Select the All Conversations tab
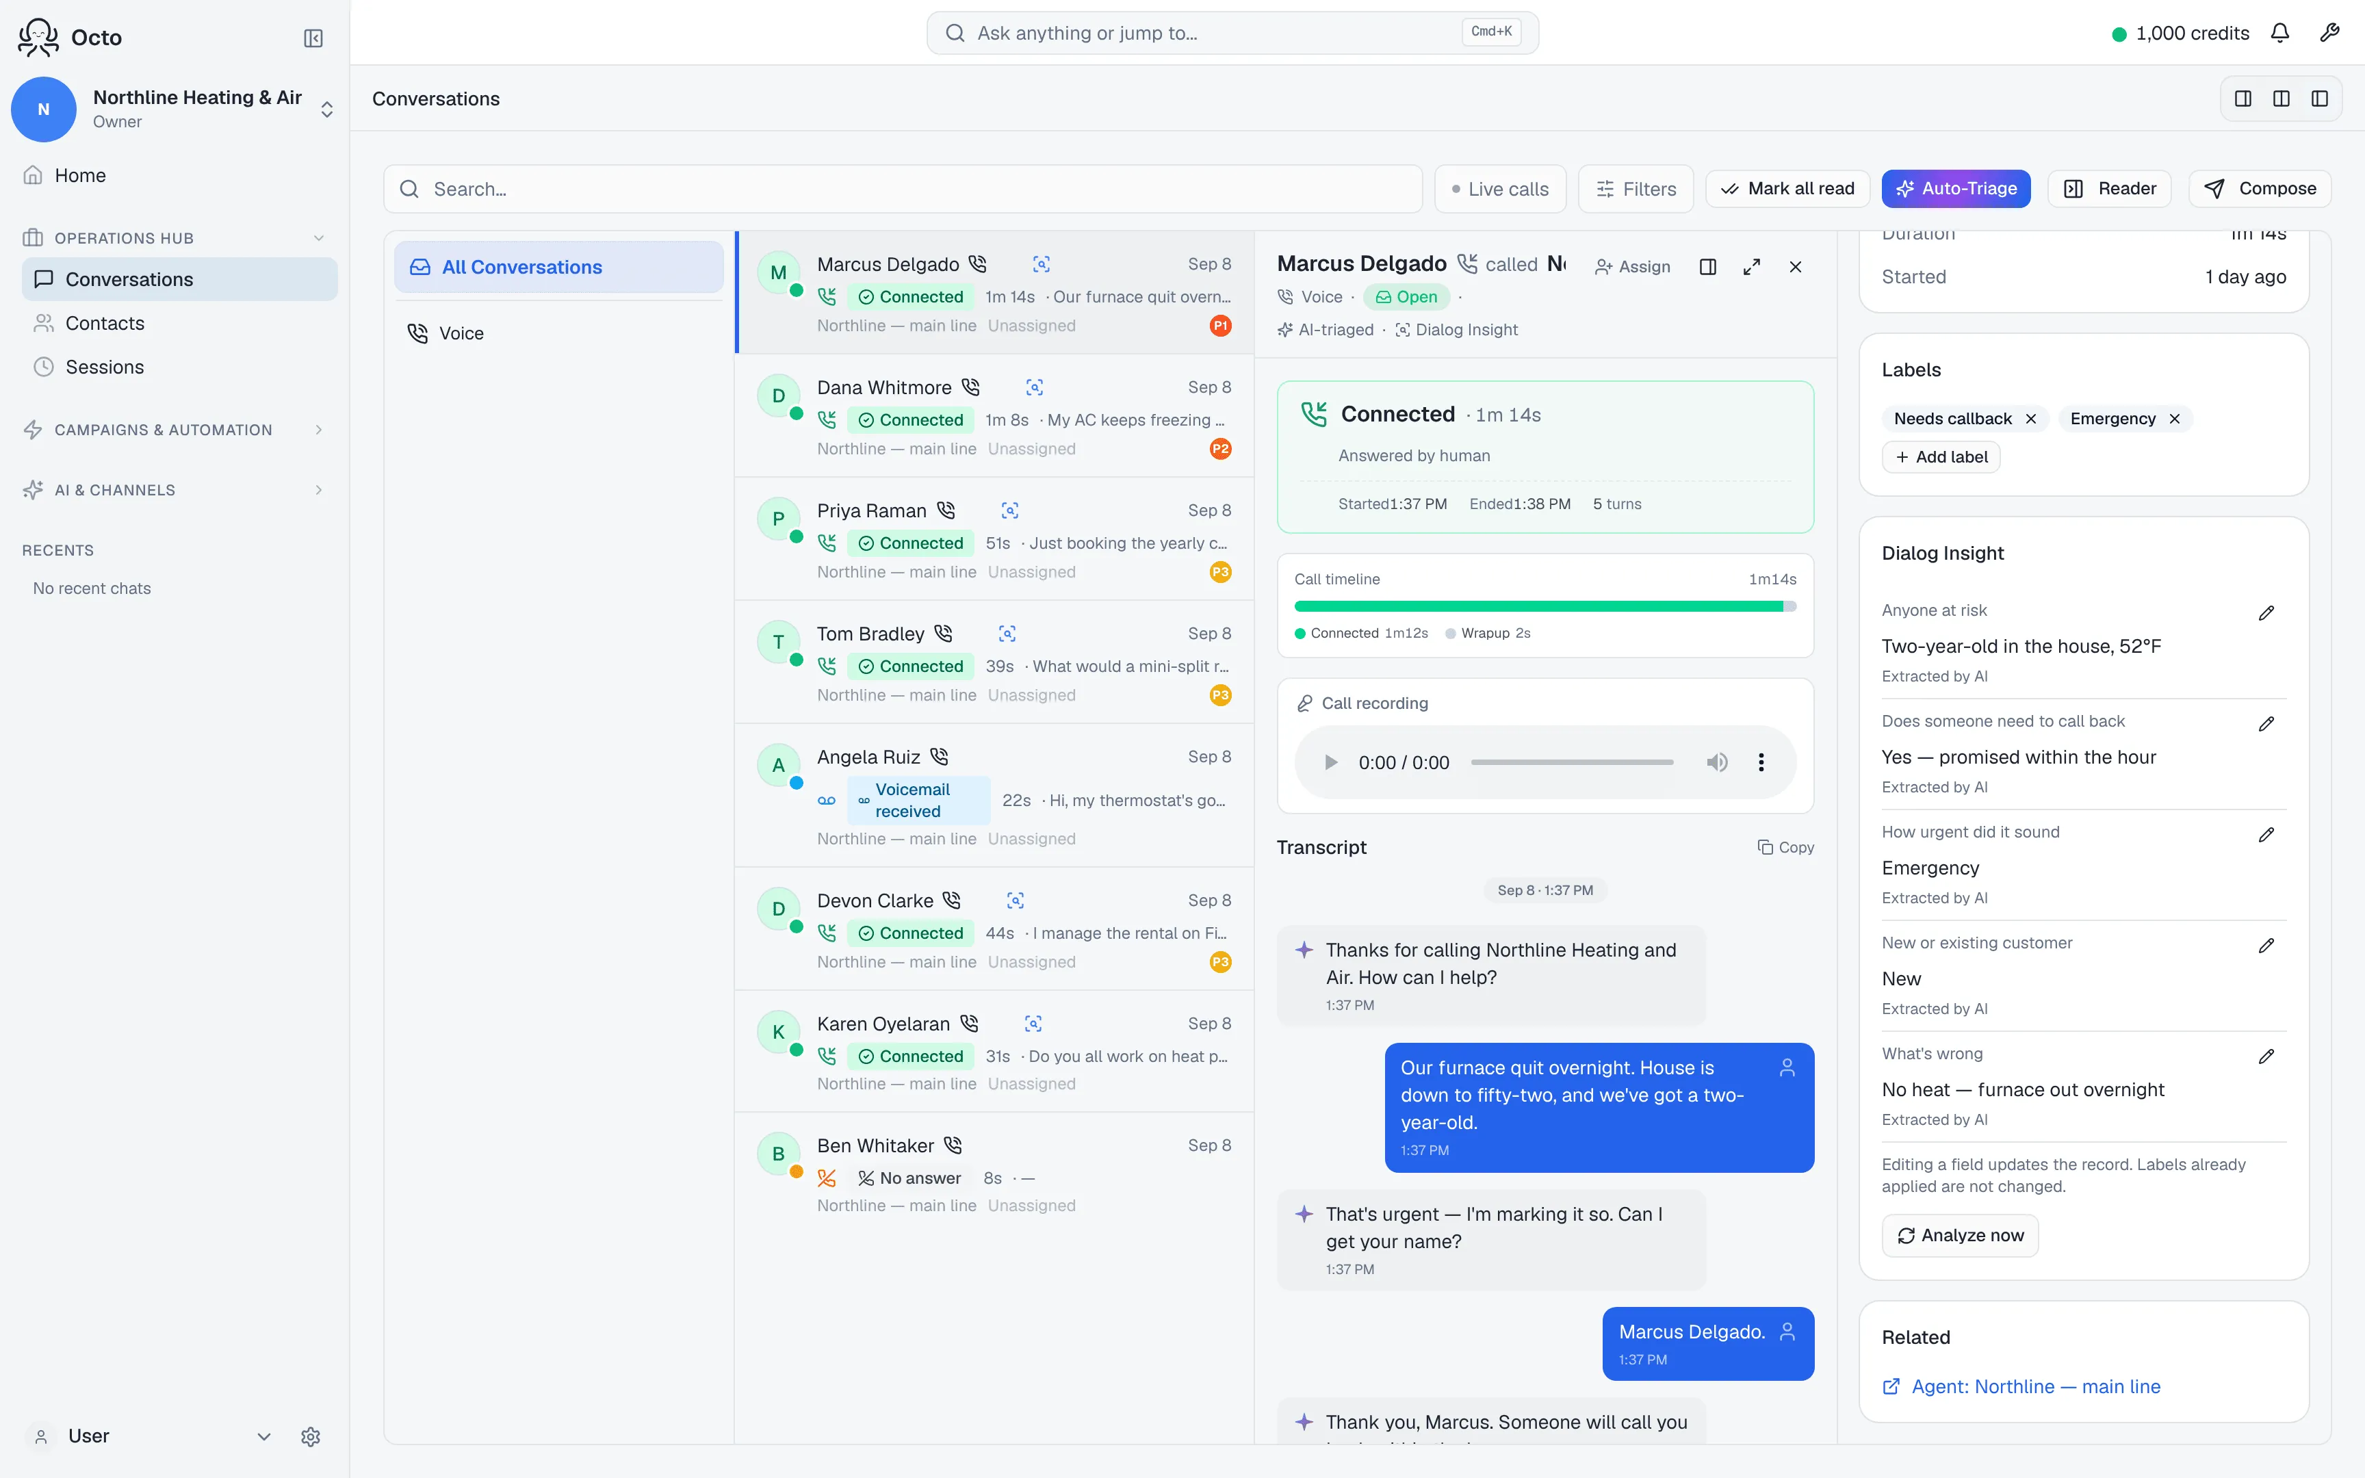This screenshot has height=1478, width=2365. tap(558, 267)
